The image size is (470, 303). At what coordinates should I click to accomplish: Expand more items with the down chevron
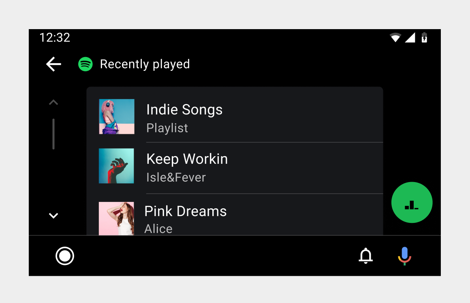53,215
